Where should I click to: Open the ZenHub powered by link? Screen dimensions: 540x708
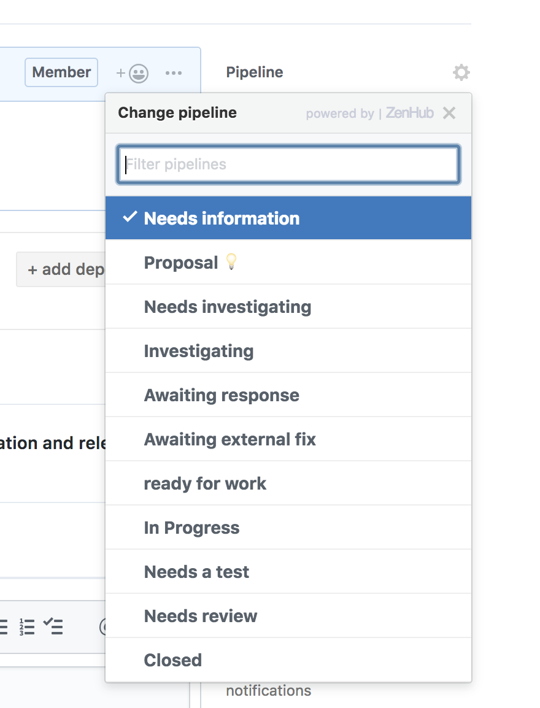tap(369, 113)
